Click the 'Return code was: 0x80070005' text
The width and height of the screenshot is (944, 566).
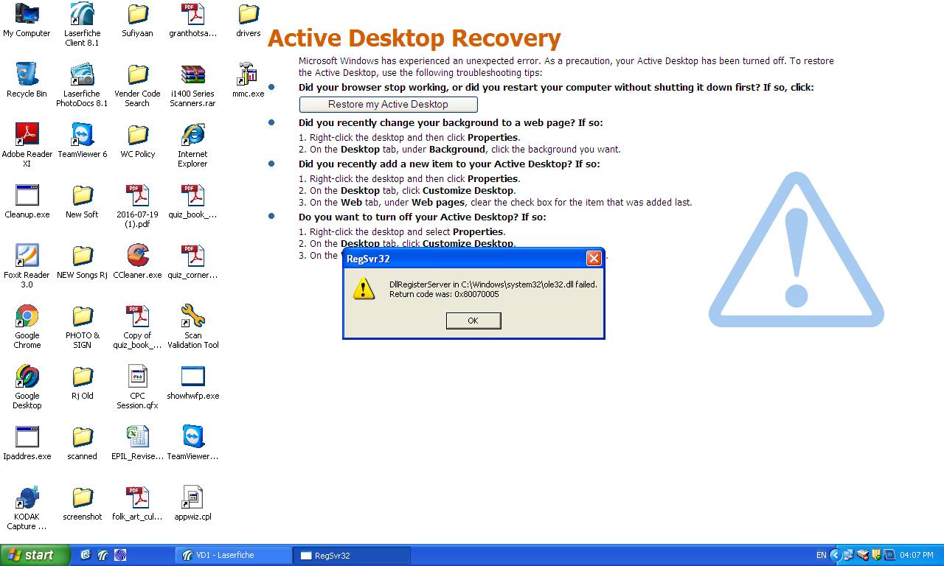[x=444, y=294]
